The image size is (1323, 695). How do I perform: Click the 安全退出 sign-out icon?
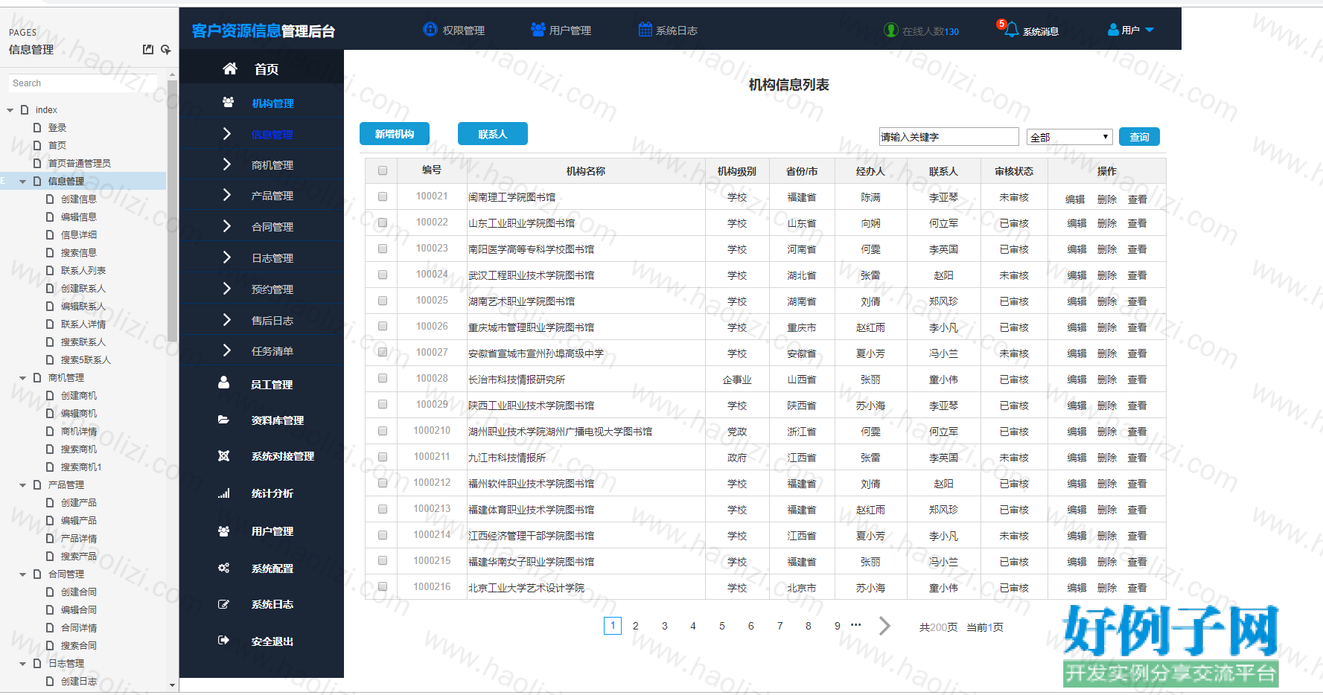point(223,640)
